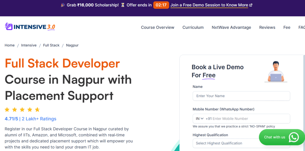Go to the Curriculum section
This screenshot has height=151, width=305.
[193, 27]
